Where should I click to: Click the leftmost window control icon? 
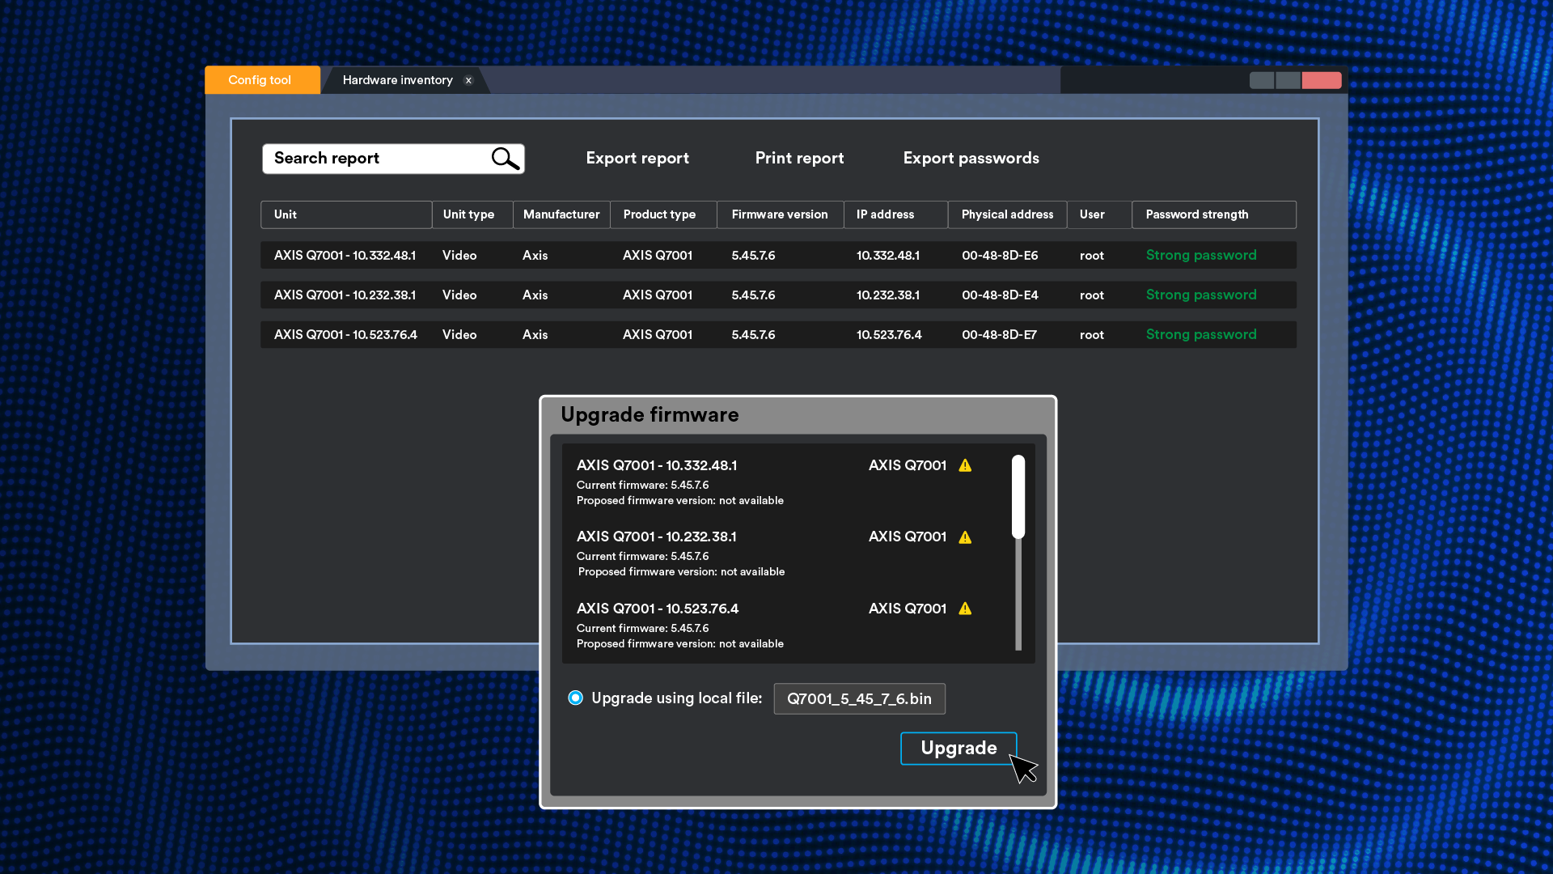(x=1263, y=80)
